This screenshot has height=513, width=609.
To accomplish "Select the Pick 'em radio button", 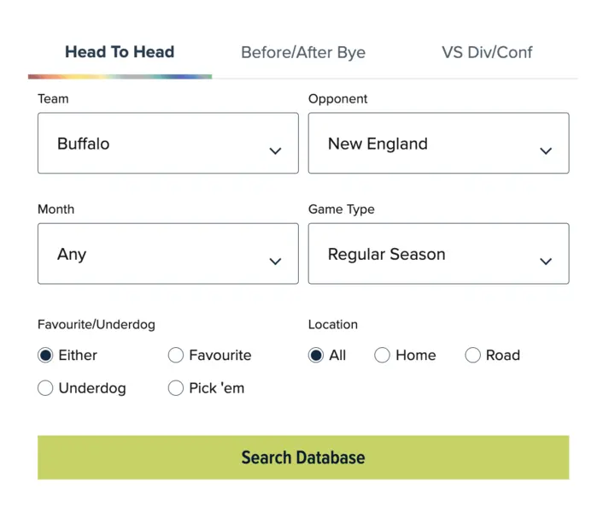I will 176,388.
